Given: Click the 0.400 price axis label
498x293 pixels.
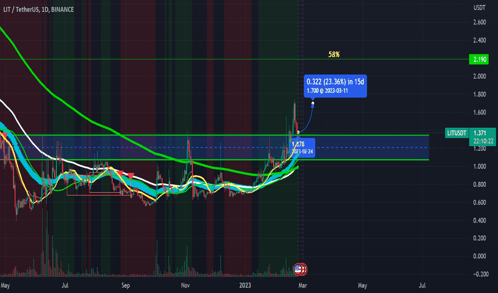Looking at the screenshot, I should click(x=480, y=221).
